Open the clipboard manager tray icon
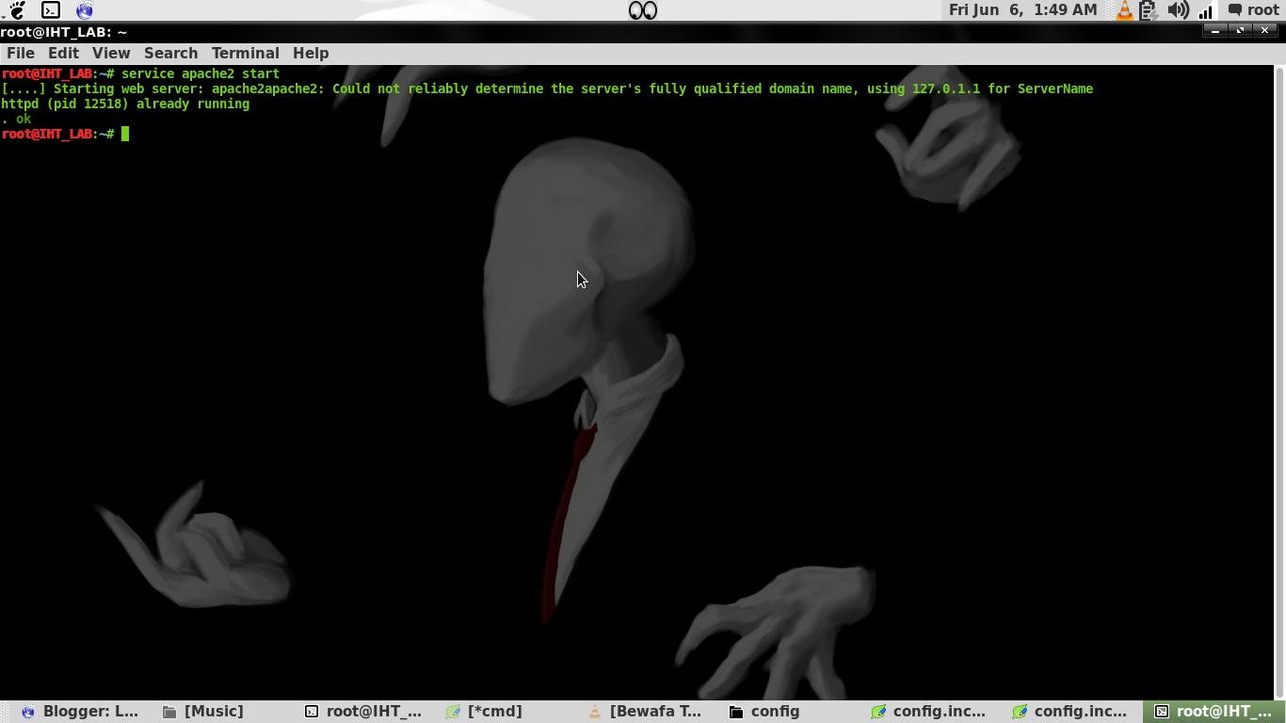Viewport: 1286px width, 723px height. 1149,10
